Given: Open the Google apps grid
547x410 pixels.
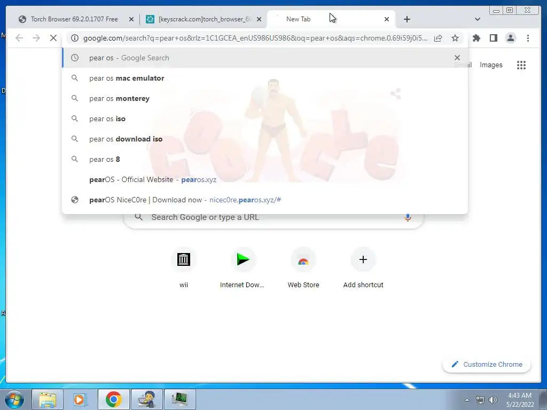Looking at the screenshot, I should click(x=521, y=65).
